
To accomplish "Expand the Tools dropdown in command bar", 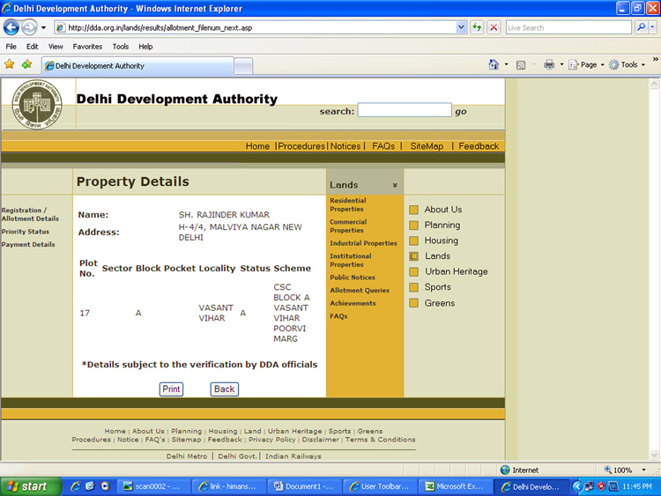I will 629,64.
